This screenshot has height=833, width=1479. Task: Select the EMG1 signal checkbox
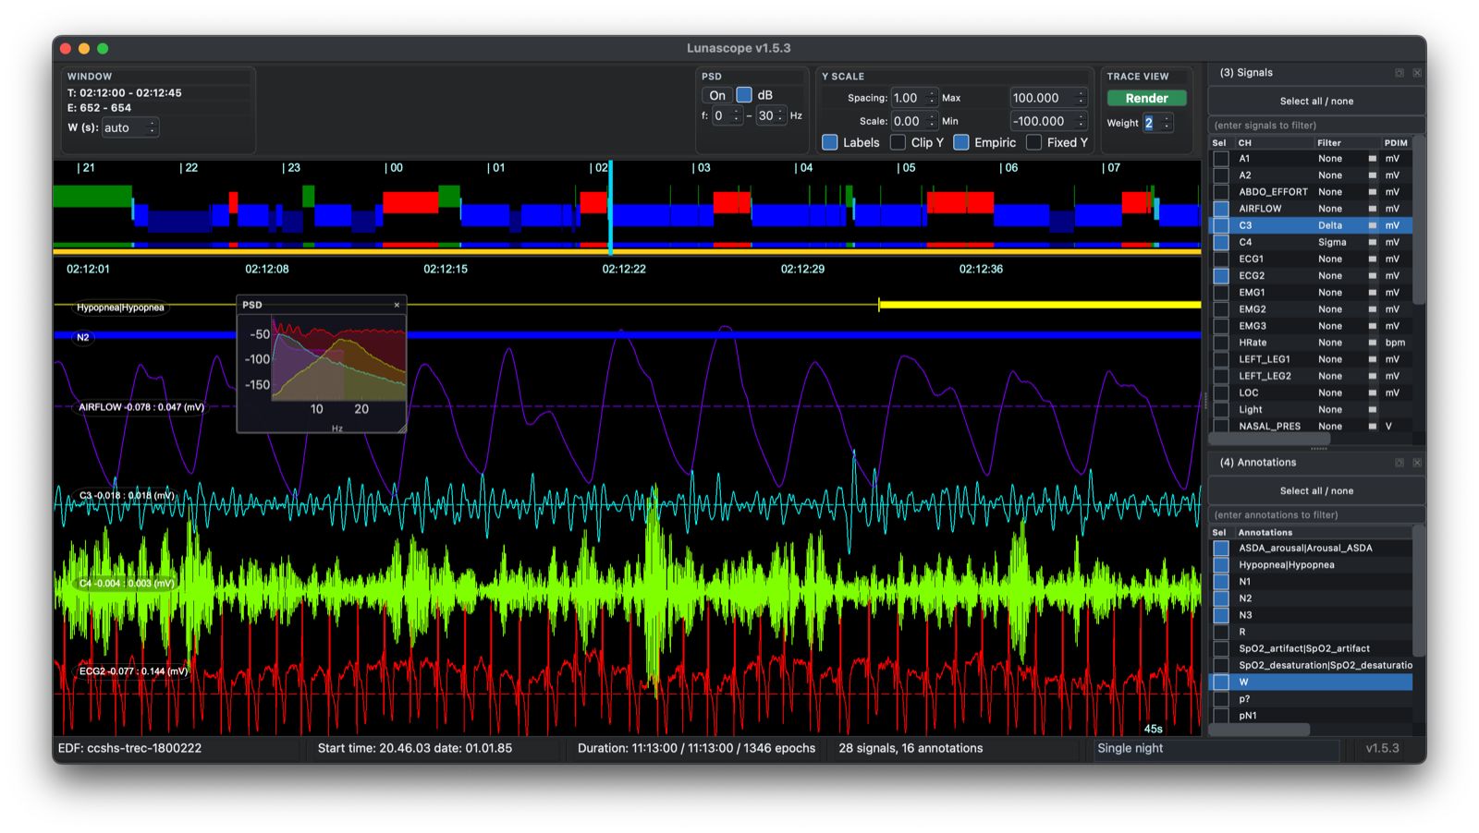(x=1221, y=293)
